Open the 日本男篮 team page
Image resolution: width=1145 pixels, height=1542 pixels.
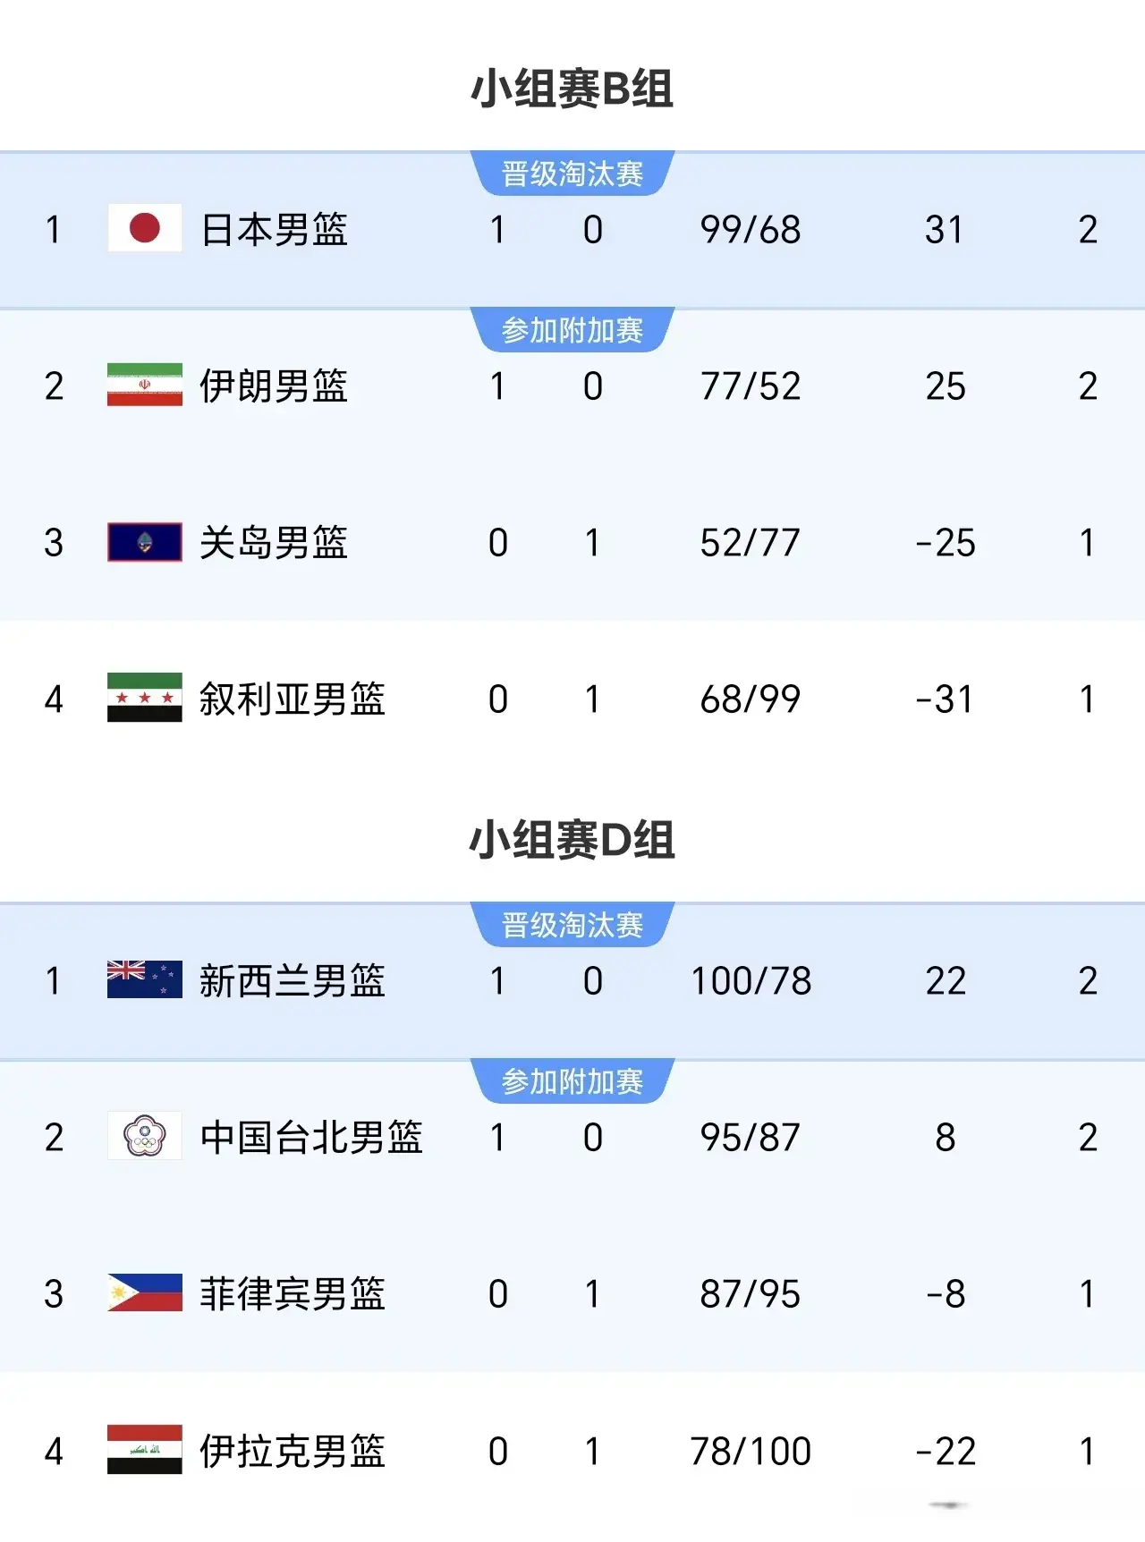pos(274,230)
